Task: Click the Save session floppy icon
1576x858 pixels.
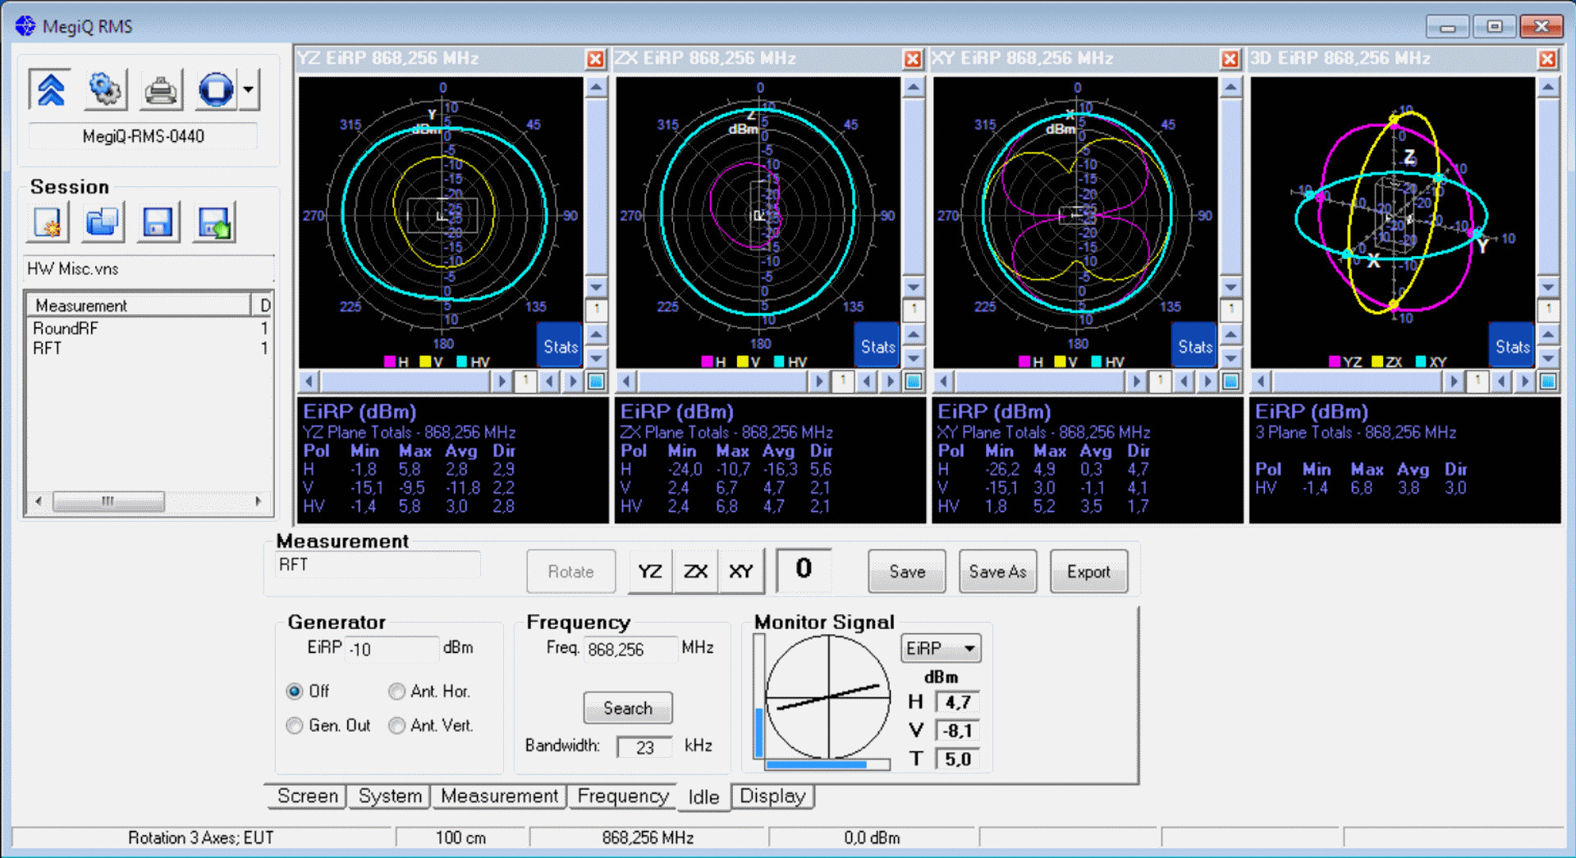Action: pyautogui.click(x=158, y=222)
